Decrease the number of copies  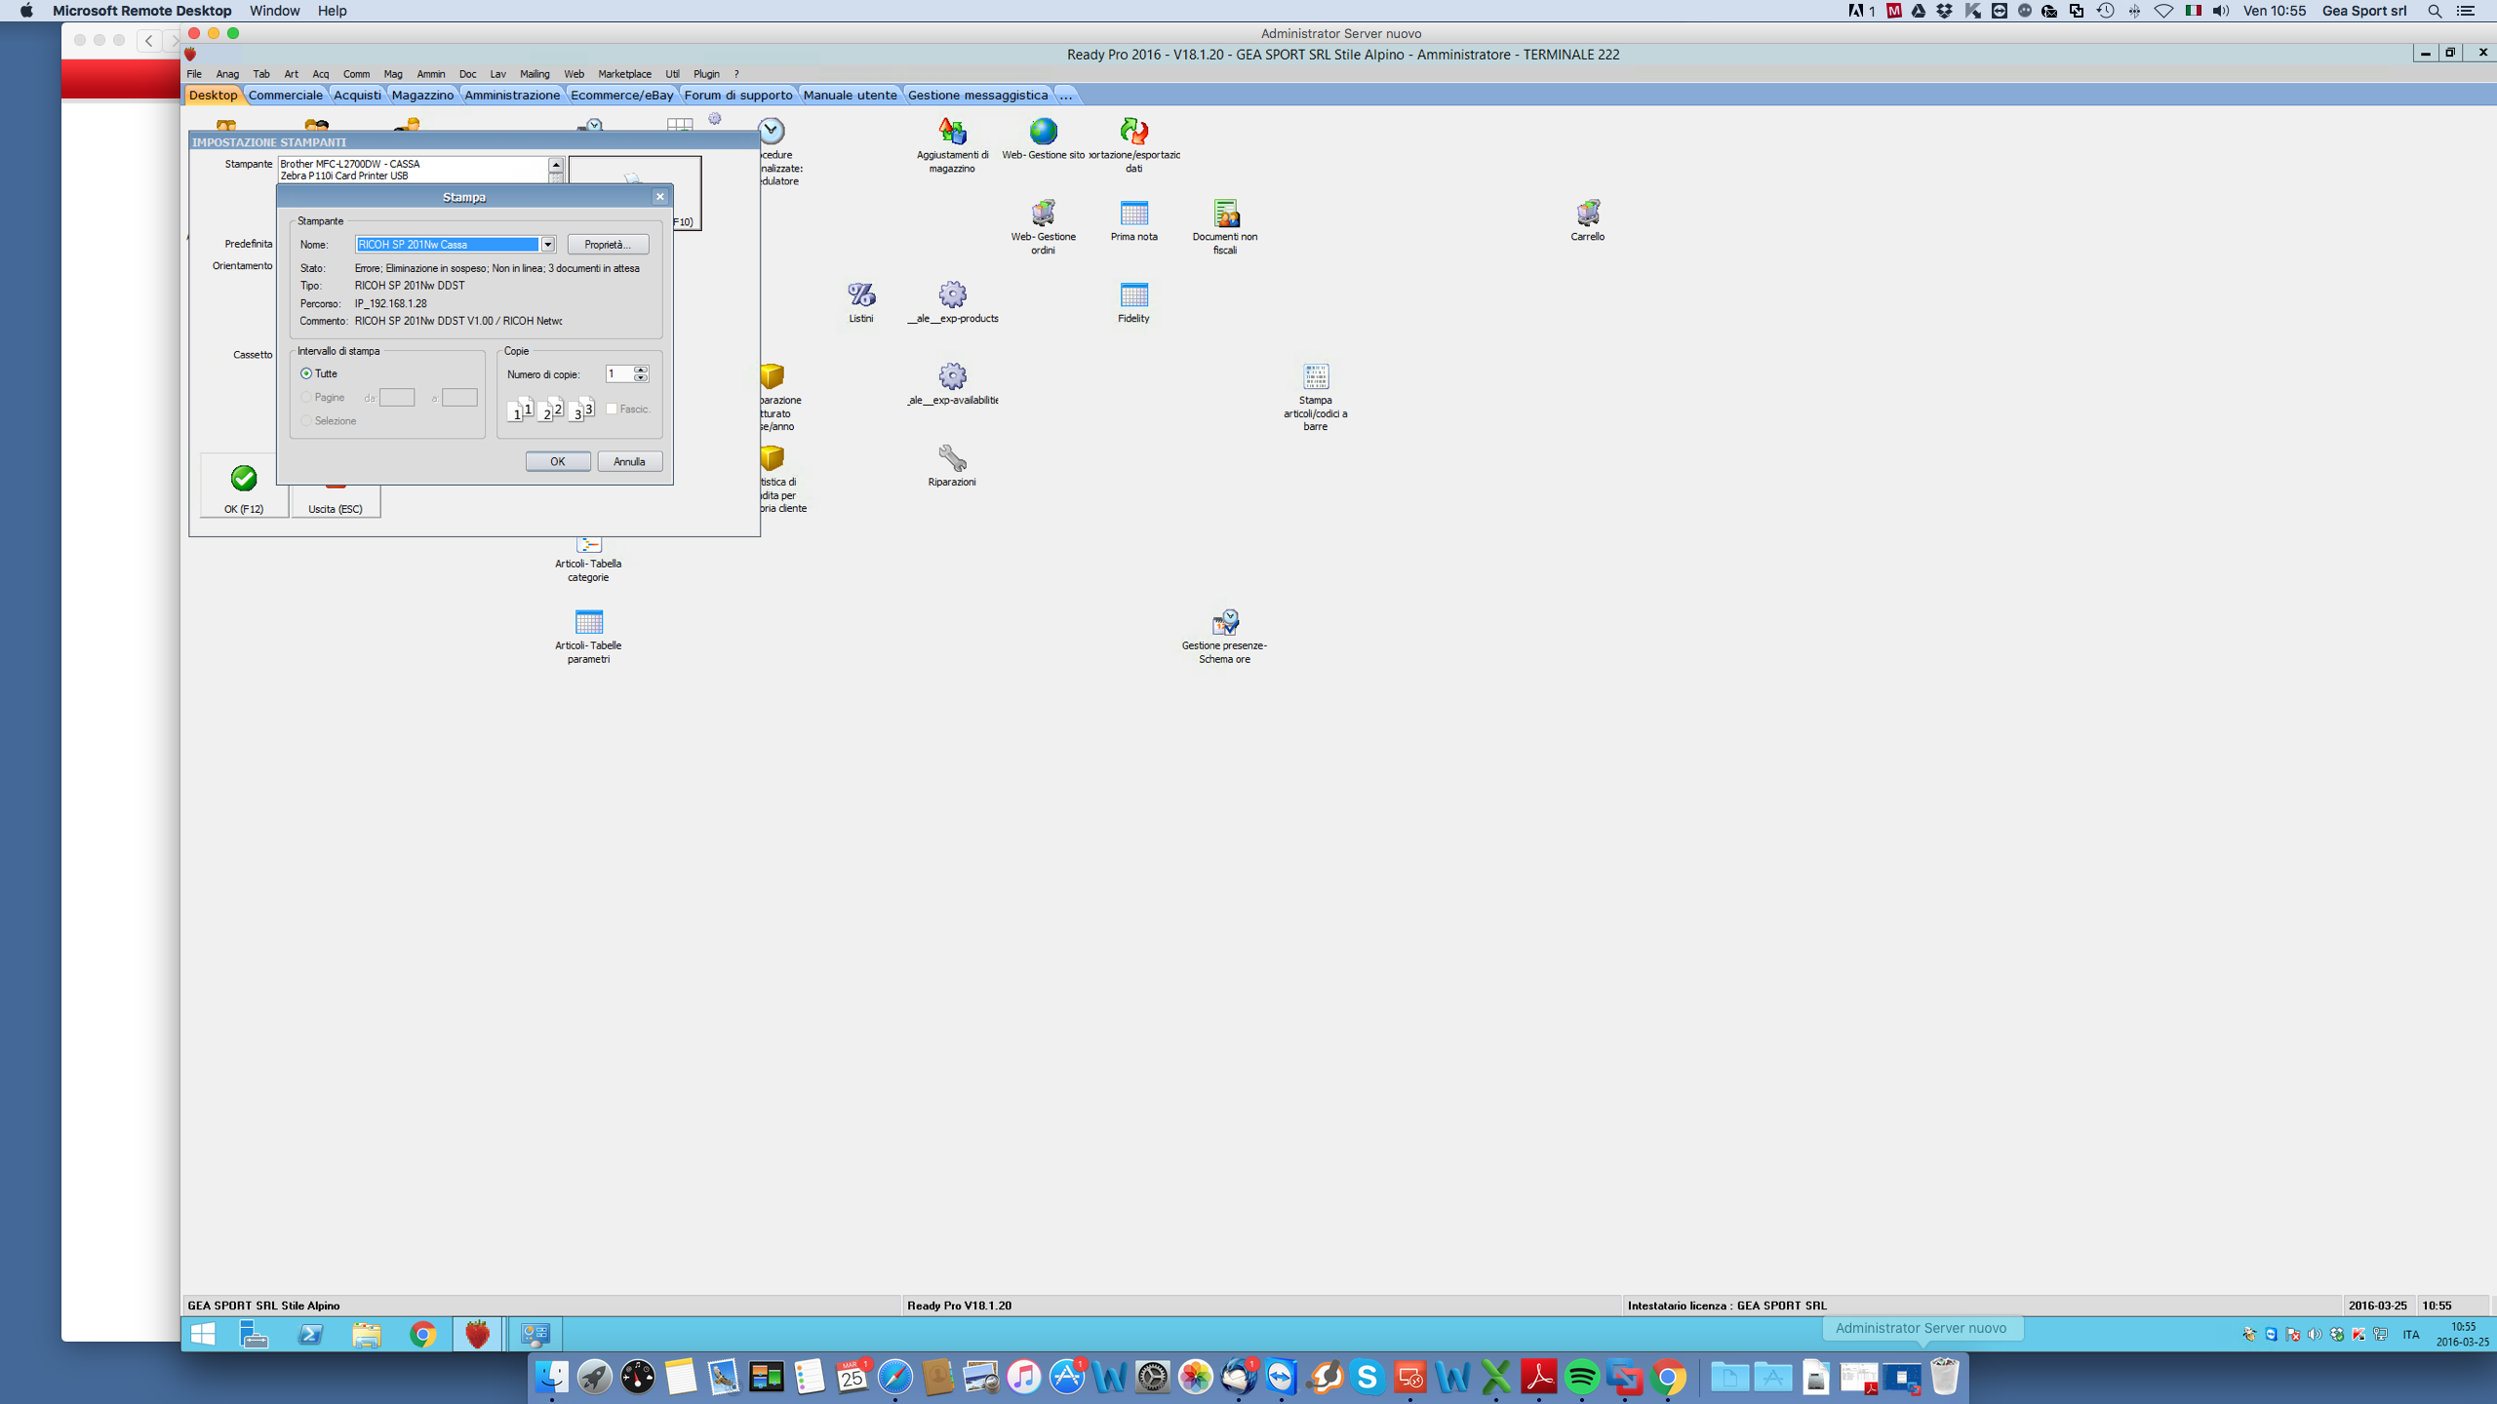point(641,378)
